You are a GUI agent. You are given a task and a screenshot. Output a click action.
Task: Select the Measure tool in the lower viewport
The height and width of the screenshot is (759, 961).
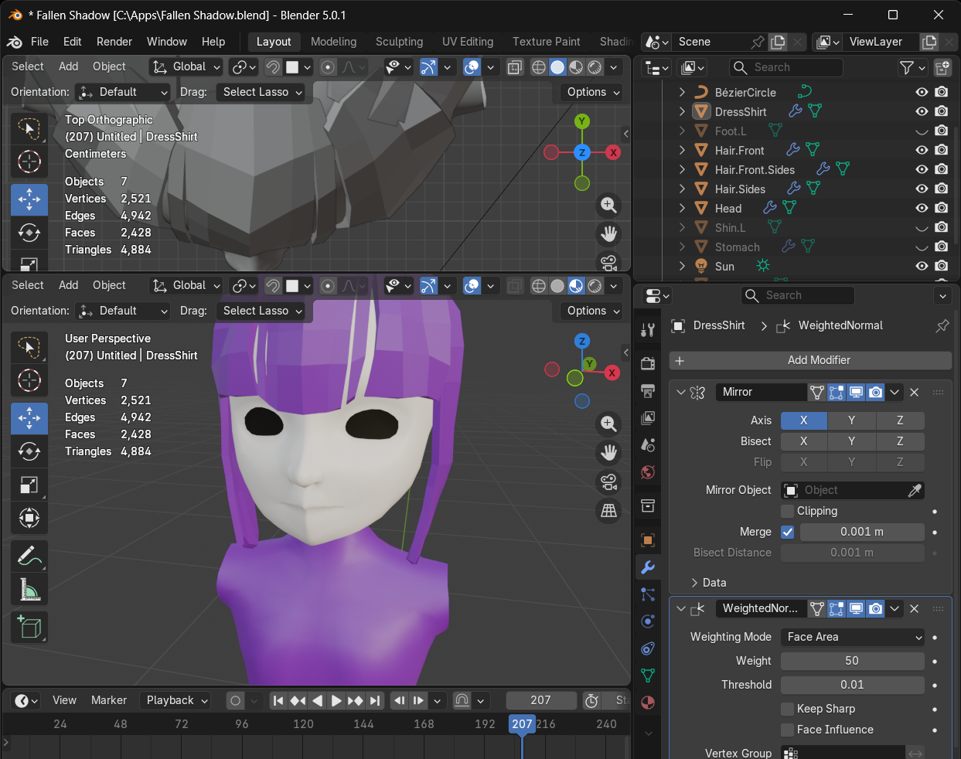click(29, 591)
